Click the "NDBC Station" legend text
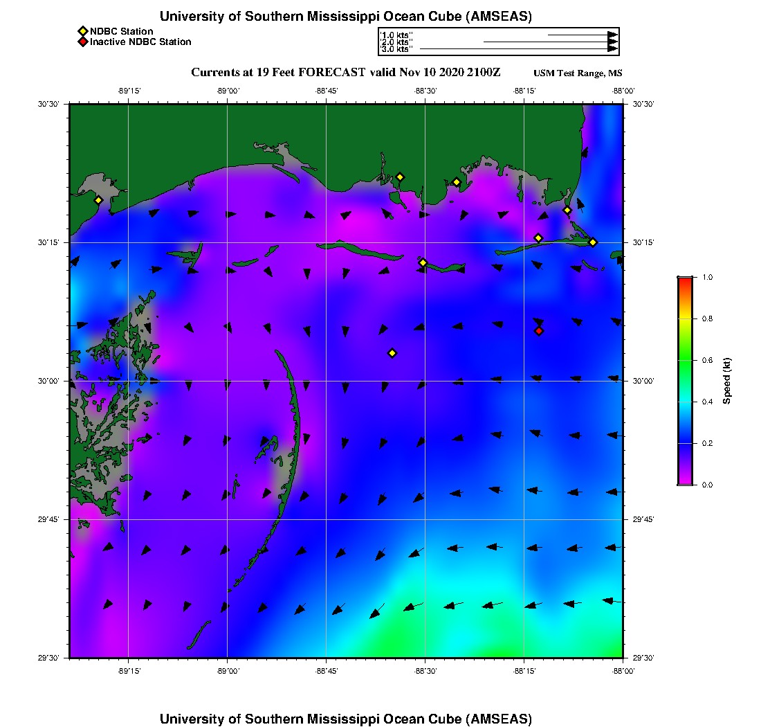This screenshot has height=727, width=761. coord(122,31)
